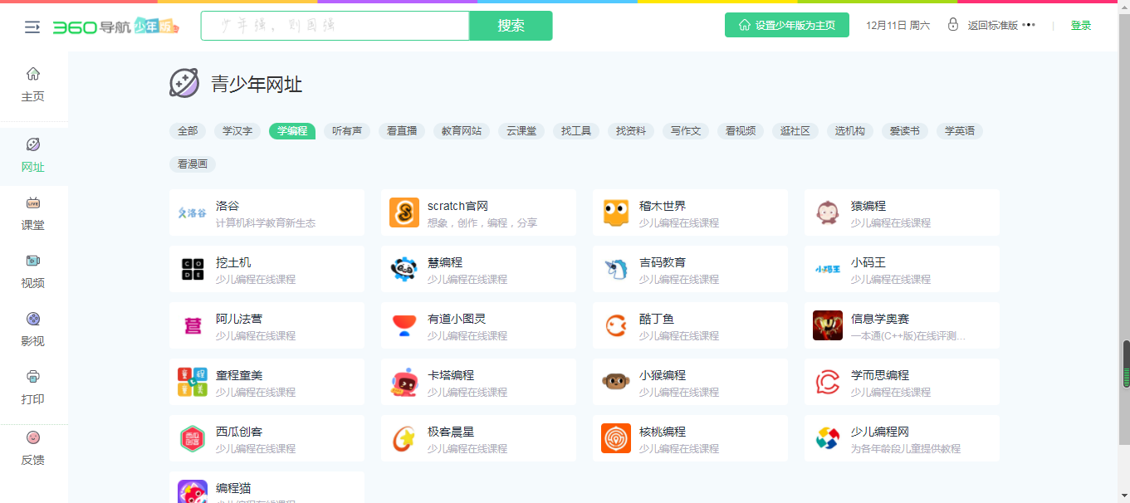Click the 小码王 logo
Image resolution: width=1130 pixels, height=503 pixels.
[x=828, y=269]
